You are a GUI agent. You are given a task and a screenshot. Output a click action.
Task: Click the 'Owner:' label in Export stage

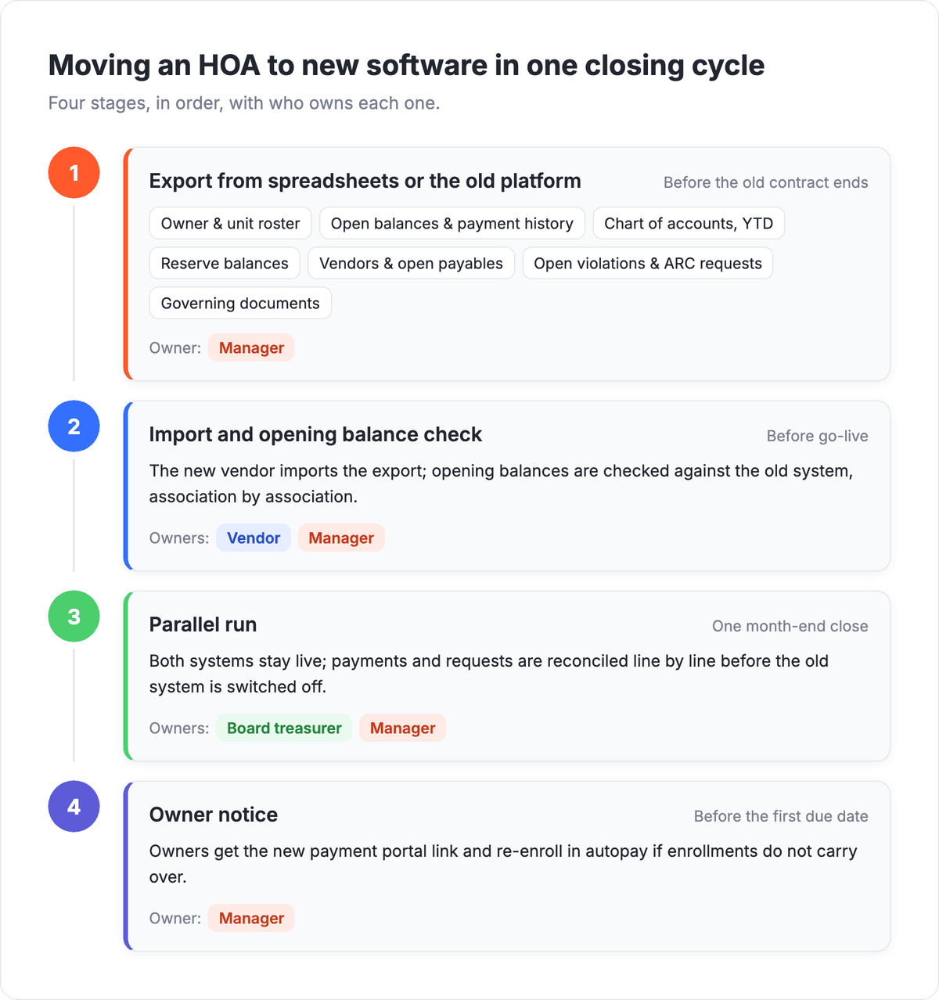coord(175,348)
